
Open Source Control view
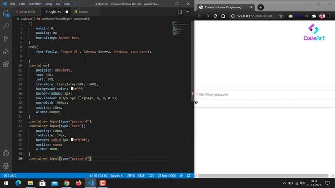(x=6, y=39)
